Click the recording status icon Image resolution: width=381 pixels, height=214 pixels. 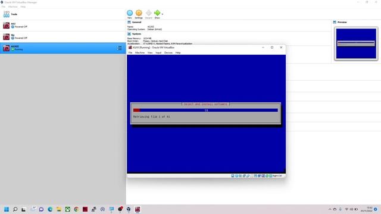tap(260, 176)
